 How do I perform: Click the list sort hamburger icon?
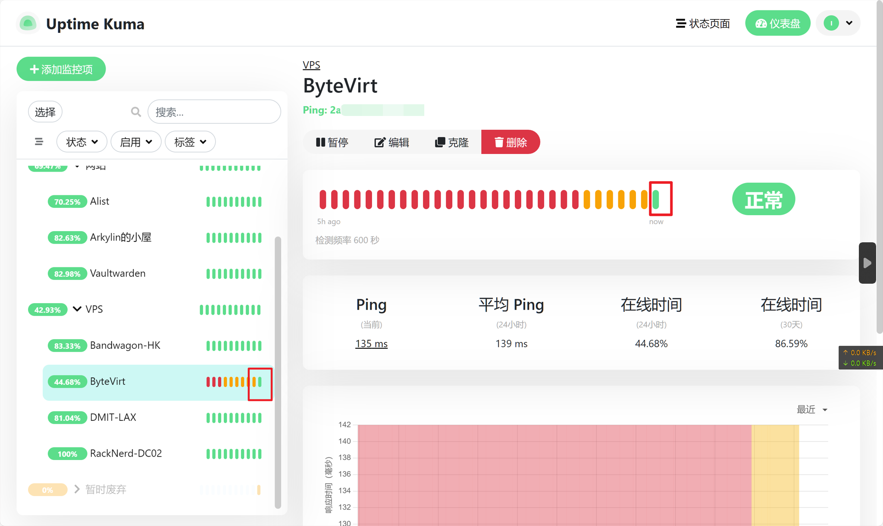[39, 141]
